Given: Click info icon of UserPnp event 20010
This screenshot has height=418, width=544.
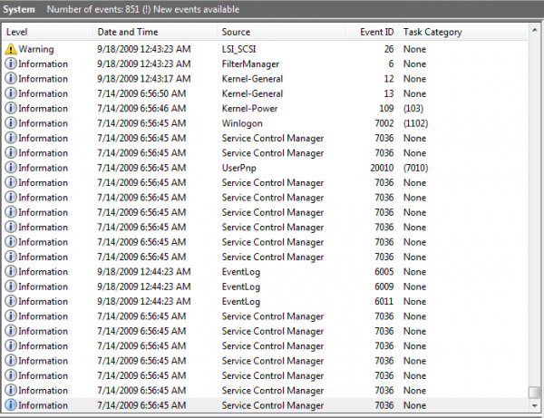Looking at the screenshot, I should tap(11, 168).
